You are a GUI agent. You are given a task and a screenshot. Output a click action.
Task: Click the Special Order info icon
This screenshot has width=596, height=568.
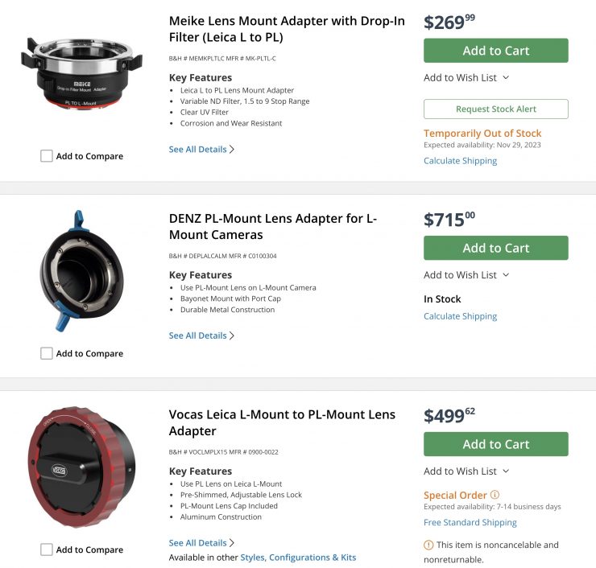pyautogui.click(x=495, y=496)
